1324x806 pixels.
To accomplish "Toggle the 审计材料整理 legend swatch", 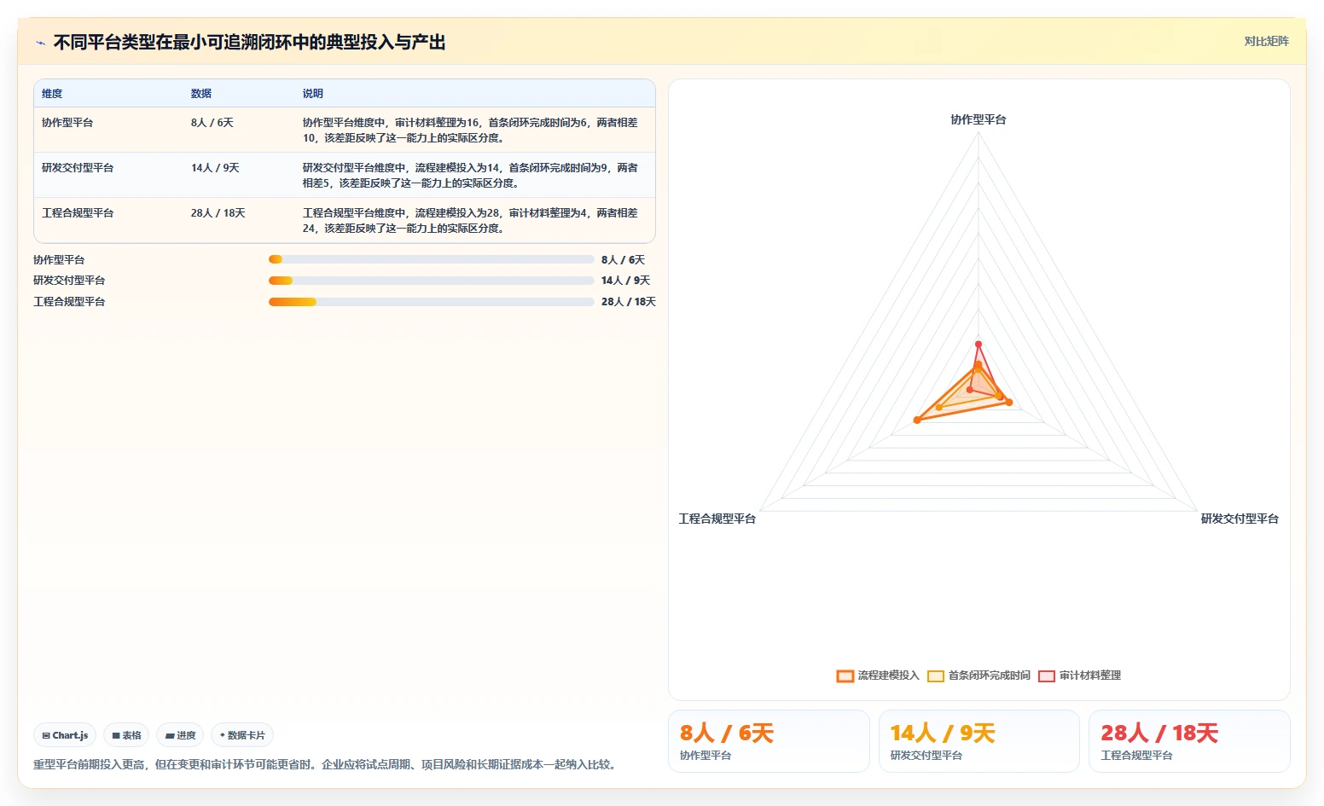I will [1047, 676].
